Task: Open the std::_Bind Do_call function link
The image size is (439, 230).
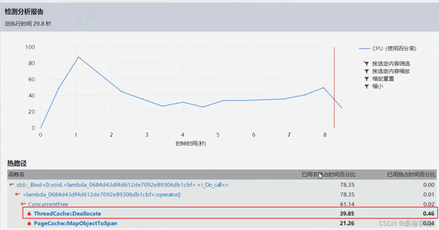Action: pyautogui.click(x=122, y=185)
